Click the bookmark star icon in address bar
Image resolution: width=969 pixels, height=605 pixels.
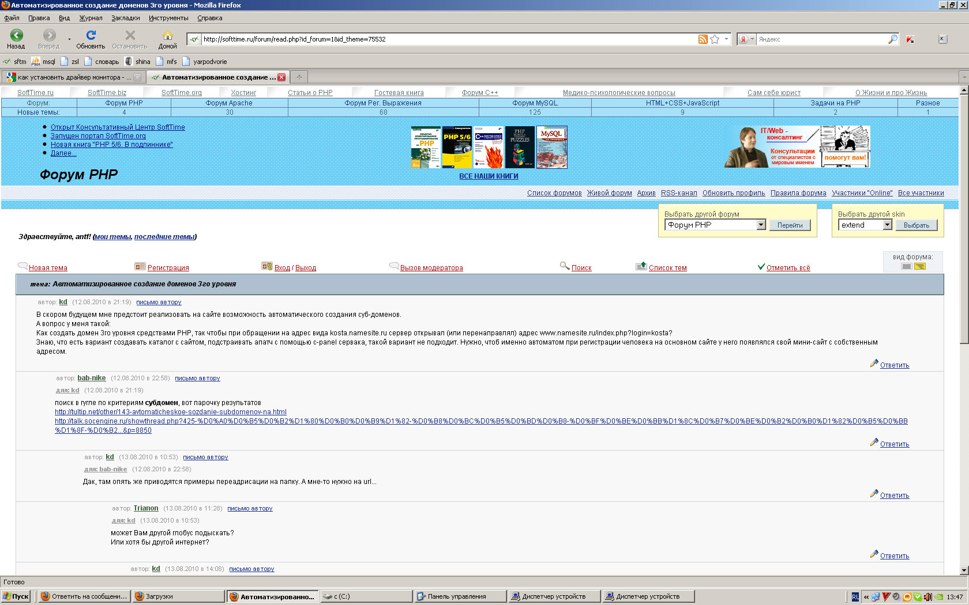click(715, 39)
